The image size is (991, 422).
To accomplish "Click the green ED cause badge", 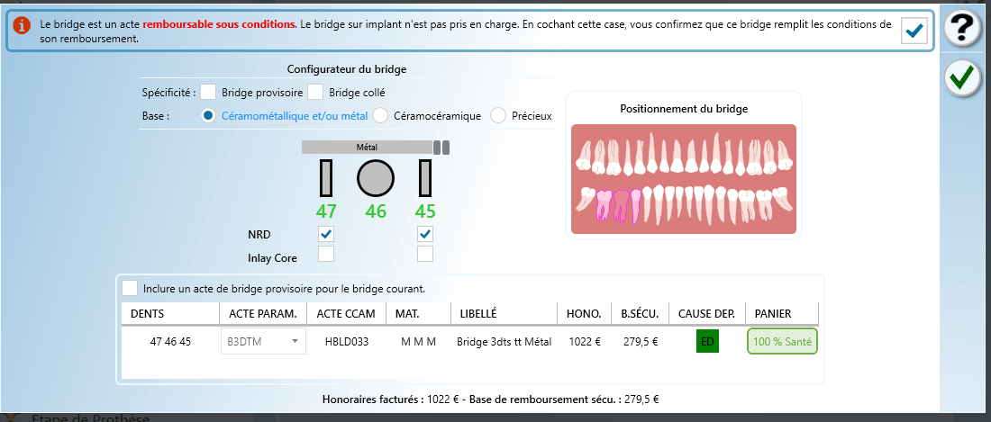I will coord(707,342).
